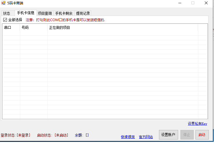Open the 设置私有Key link
The height and width of the screenshot is (143, 214).
tap(197, 124)
